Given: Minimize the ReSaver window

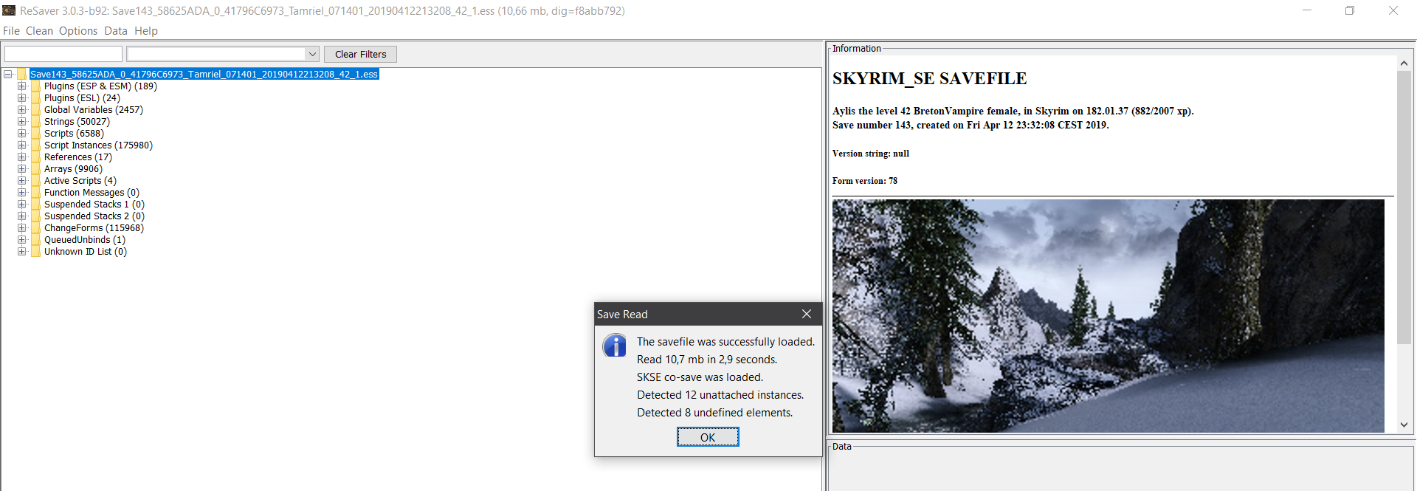Looking at the screenshot, I should coord(1307,10).
